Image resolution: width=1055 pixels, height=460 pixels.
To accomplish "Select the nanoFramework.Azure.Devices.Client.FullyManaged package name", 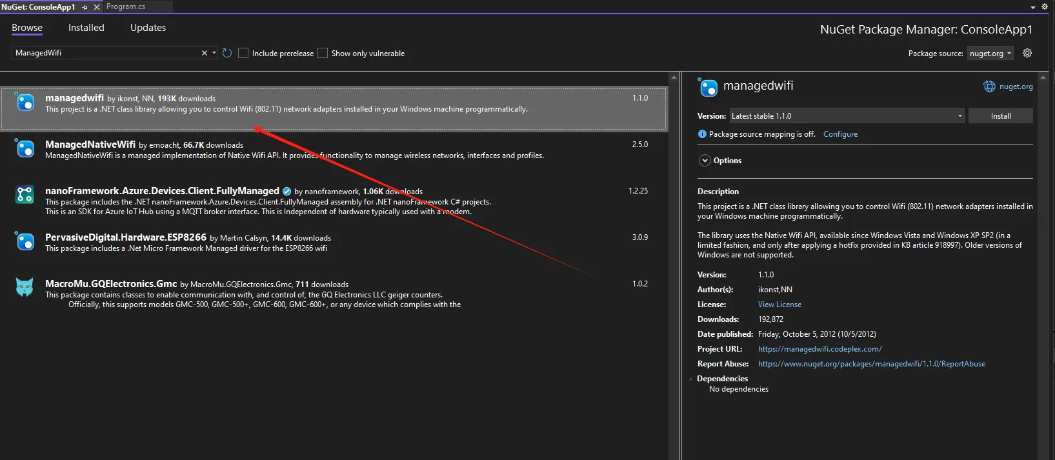I will pos(162,191).
